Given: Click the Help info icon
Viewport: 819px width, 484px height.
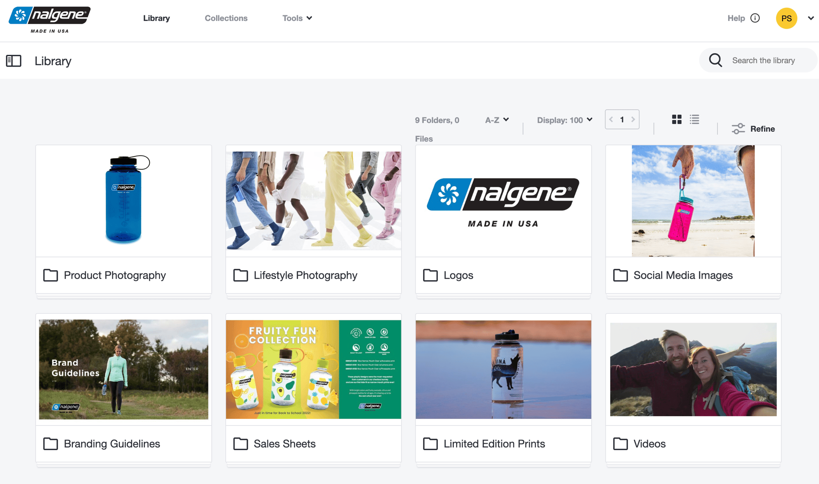Looking at the screenshot, I should (x=755, y=18).
